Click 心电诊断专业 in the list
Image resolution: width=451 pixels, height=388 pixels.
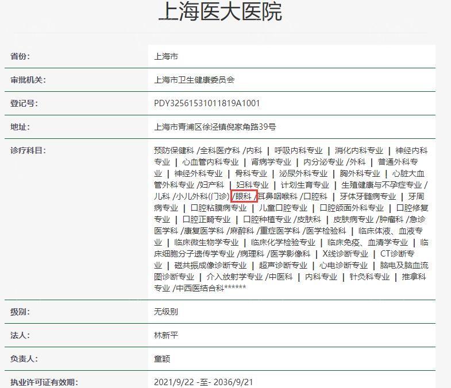(x=344, y=266)
